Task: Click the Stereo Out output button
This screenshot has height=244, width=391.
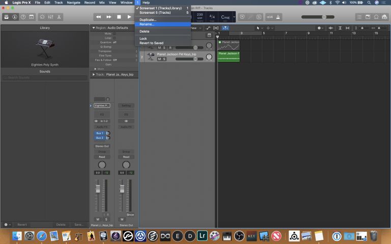Action: click(102, 146)
